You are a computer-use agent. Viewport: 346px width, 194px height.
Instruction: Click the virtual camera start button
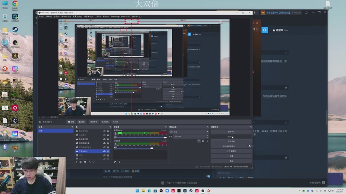click(x=229, y=146)
